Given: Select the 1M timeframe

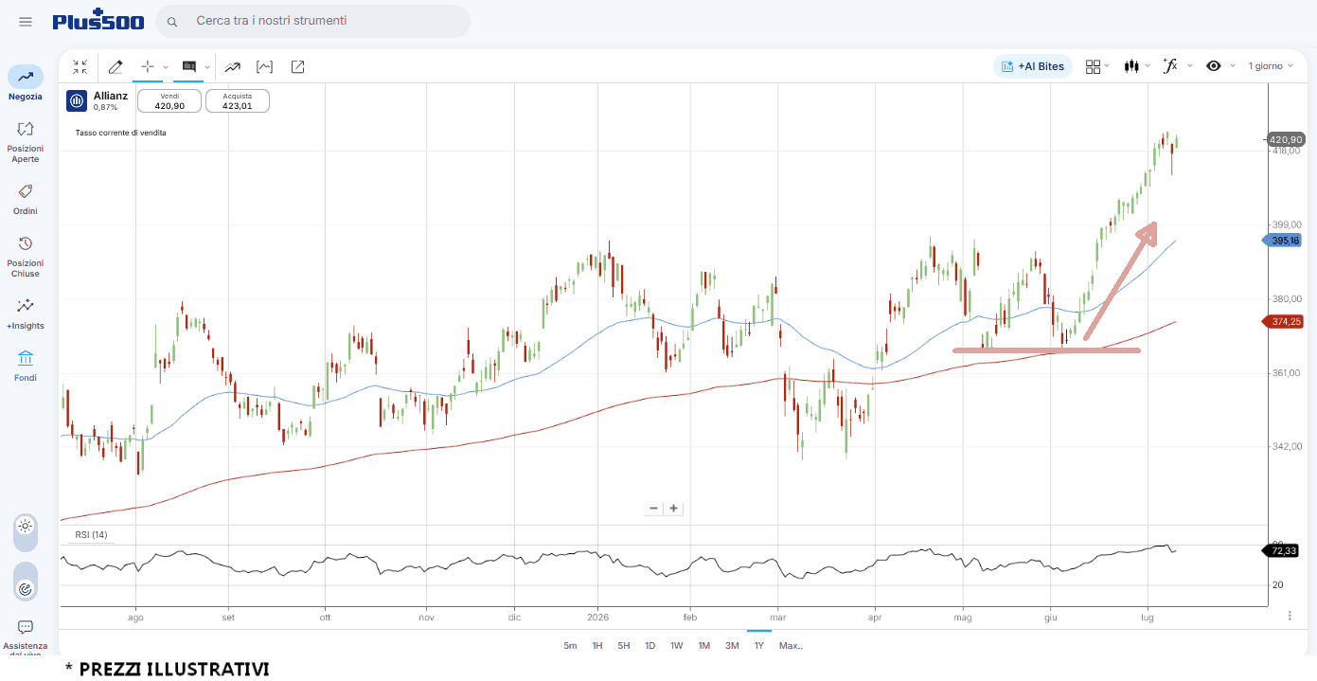Looking at the screenshot, I should 704,646.
